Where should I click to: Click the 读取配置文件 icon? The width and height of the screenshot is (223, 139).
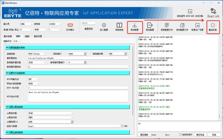pos(167,25)
